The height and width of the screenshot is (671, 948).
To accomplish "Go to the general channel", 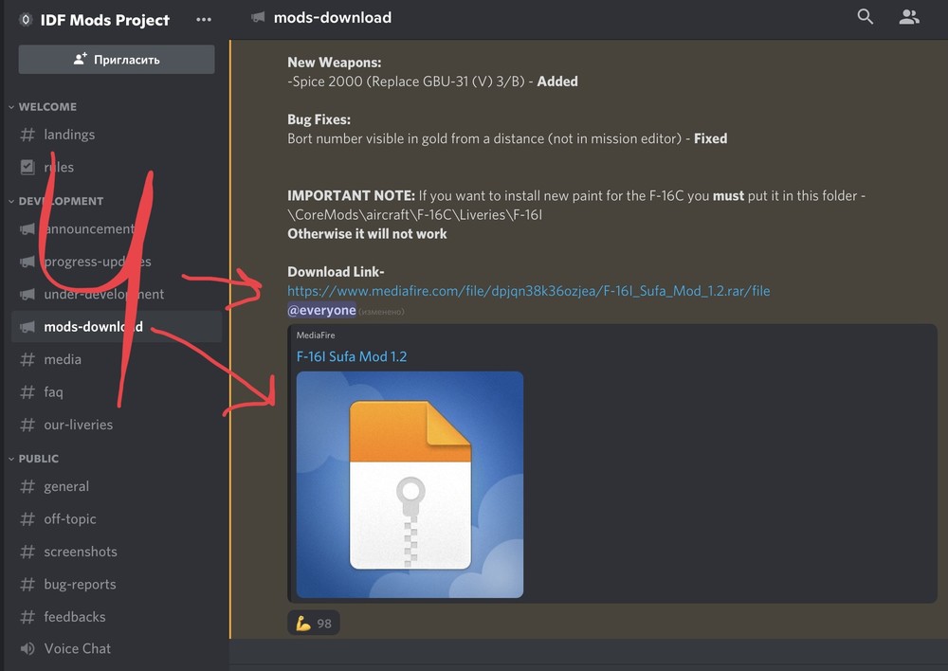I will coord(66,486).
